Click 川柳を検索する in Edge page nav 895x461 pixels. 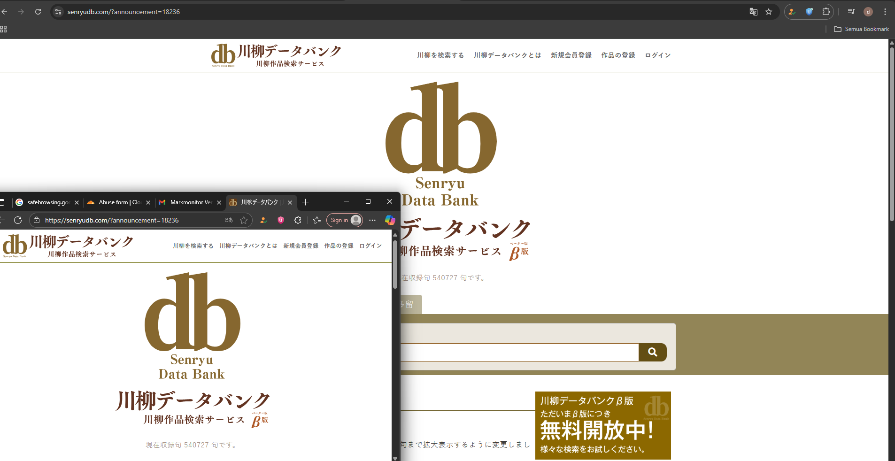point(193,246)
